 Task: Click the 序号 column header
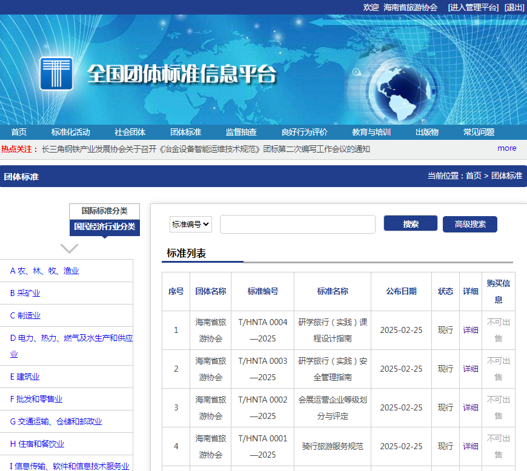[x=176, y=291]
